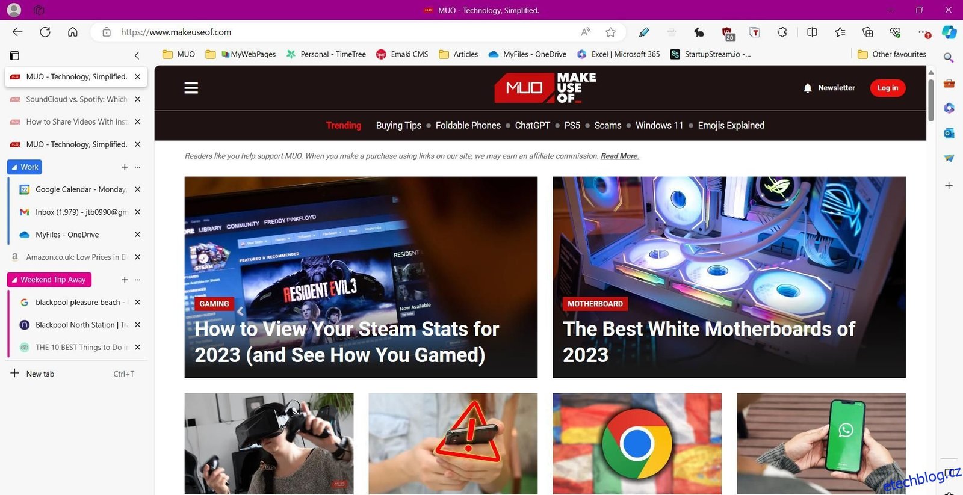Open the MUO hamburger menu icon
The image size is (963, 495).
pos(191,88)
